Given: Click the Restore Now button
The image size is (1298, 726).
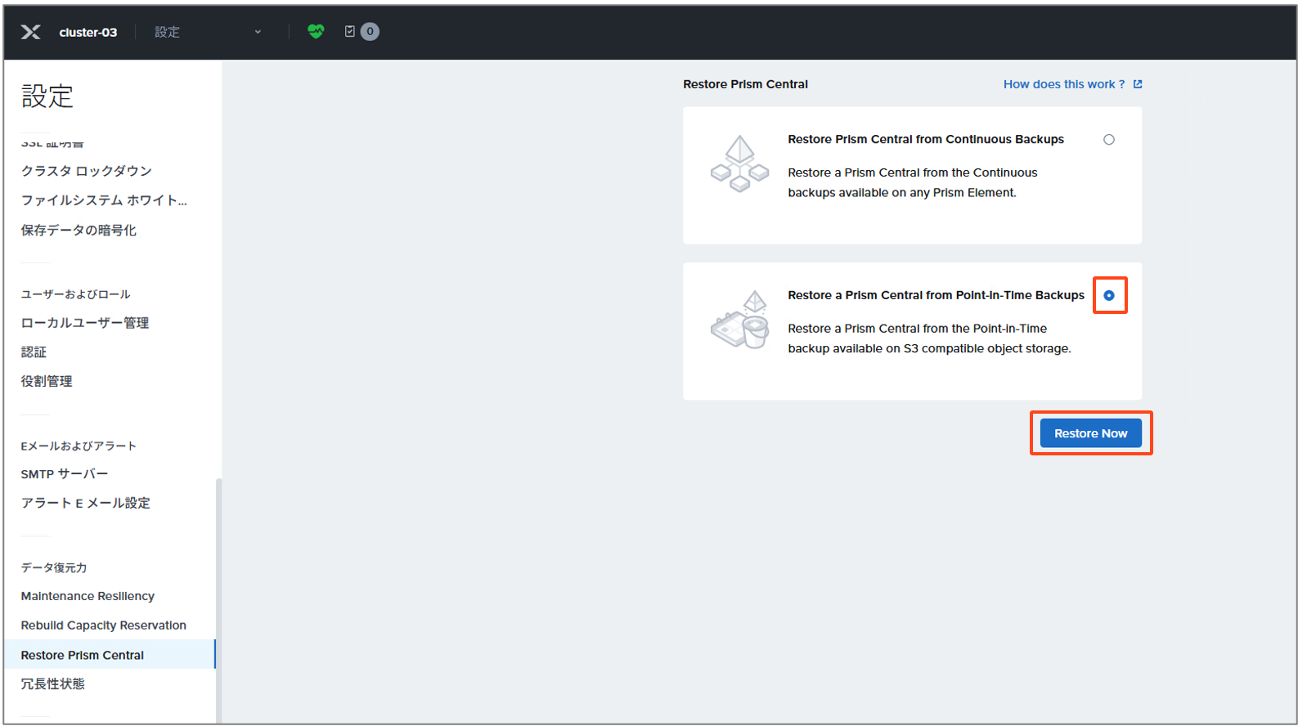Looking at the screenshot, I should (x=1090, y=433).
